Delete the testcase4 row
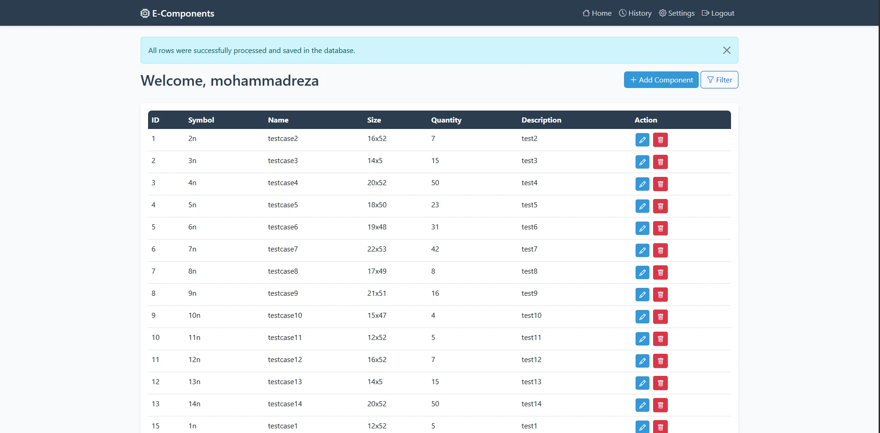 click(660, 184)
